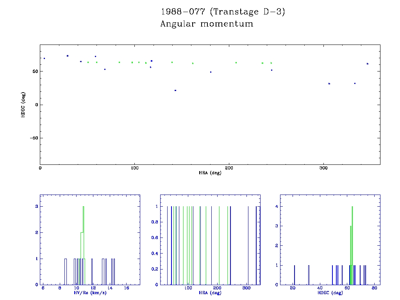400x300 pixels.
Task: Select the lowest blue point in scatter plot
Action: (175, 90)
